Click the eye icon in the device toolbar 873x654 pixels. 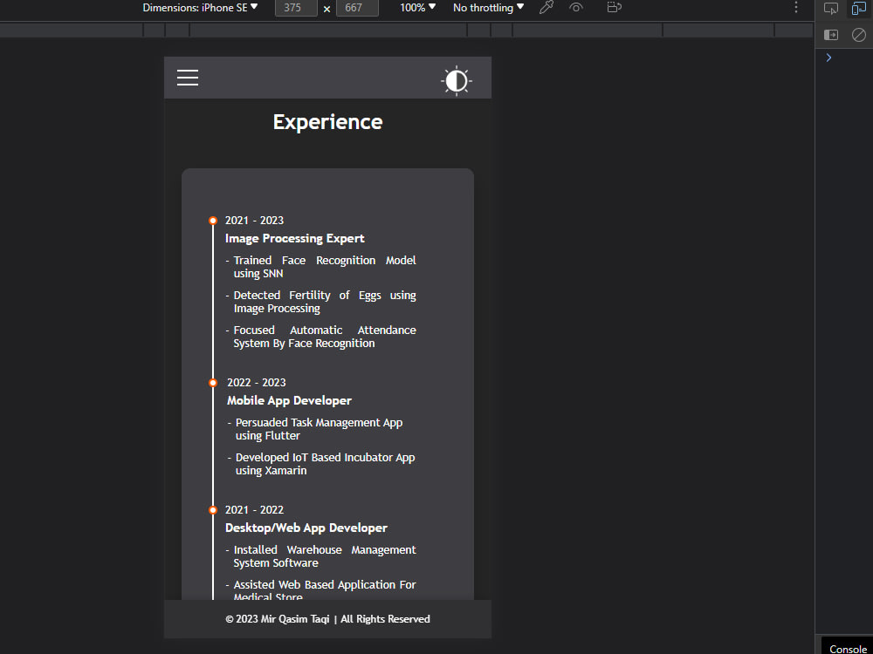[577, 8]
